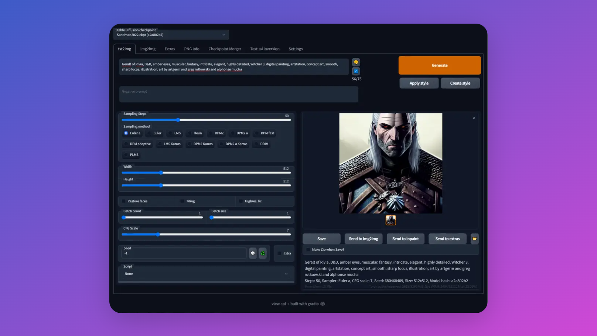
Task: Focus the Negative prompt field
Action: [x=239, y=94]
